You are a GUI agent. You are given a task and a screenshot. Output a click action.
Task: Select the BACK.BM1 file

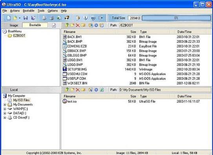tap(75, 37)
